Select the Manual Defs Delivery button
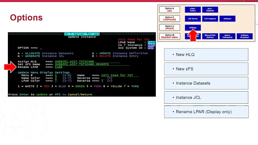The height and width of the screenshot is (145, 258). click(x=210, y=36)
